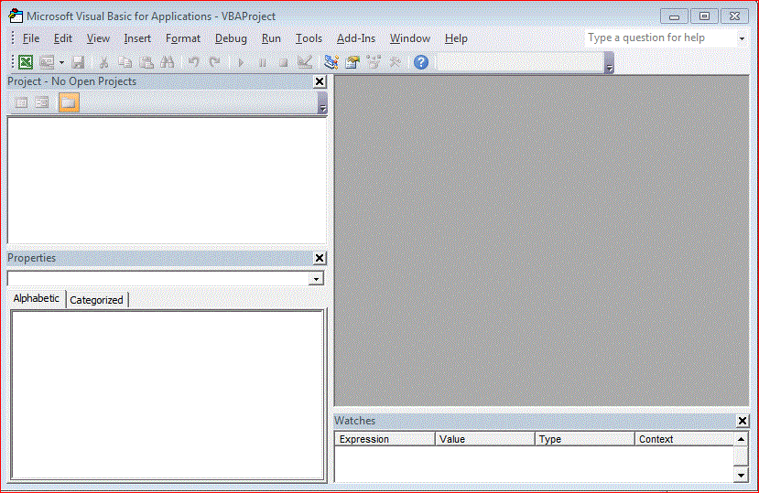759x493 pixels.
Task: Open the Properties Window toolbar icon
Action: click(352, 62)
